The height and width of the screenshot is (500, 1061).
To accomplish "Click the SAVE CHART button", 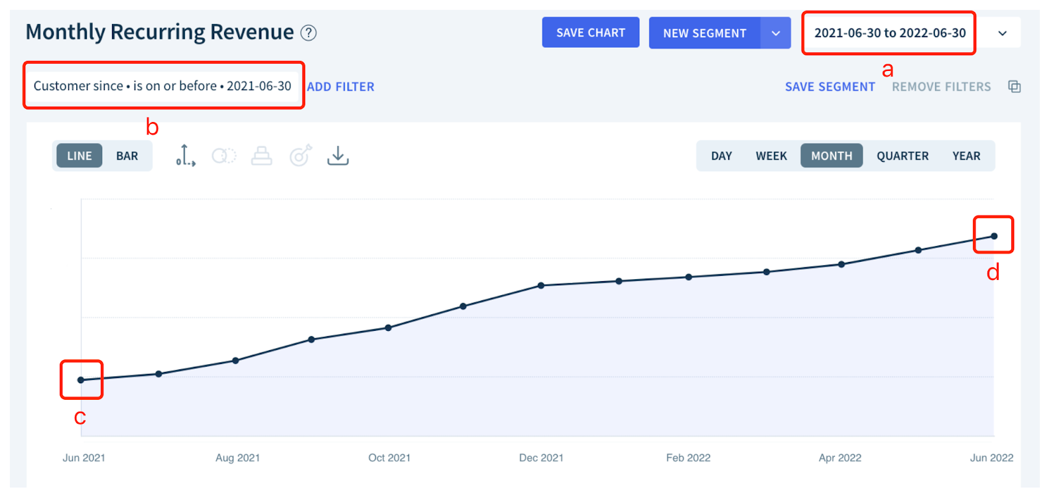I will click(590, 32).
